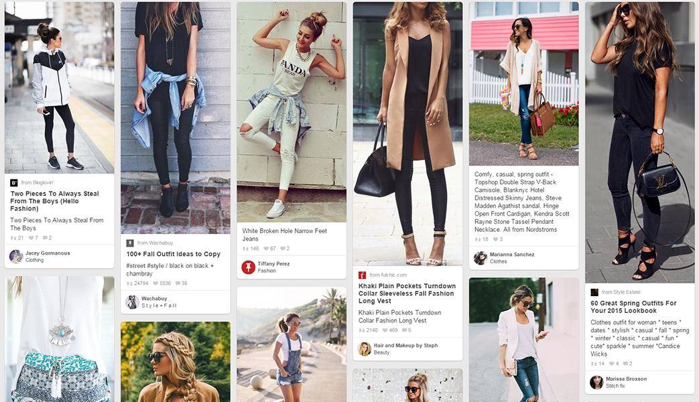The height and width of the screenshot is (402, 699).
Task: Open the denim overalls outfit photo
Action: [x=292, y=344]
